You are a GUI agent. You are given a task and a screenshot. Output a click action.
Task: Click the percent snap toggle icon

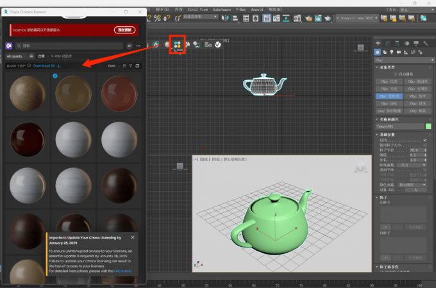tap(157, 18)
